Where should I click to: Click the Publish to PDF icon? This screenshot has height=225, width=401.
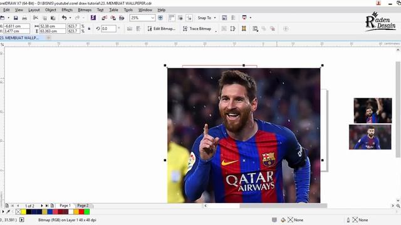click(122, 18)
